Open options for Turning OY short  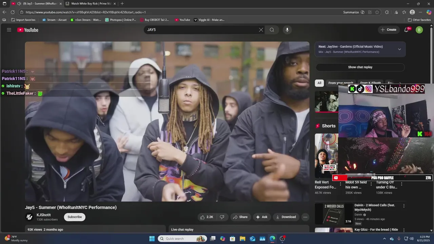pyautogui.click(x=401, y=184)
